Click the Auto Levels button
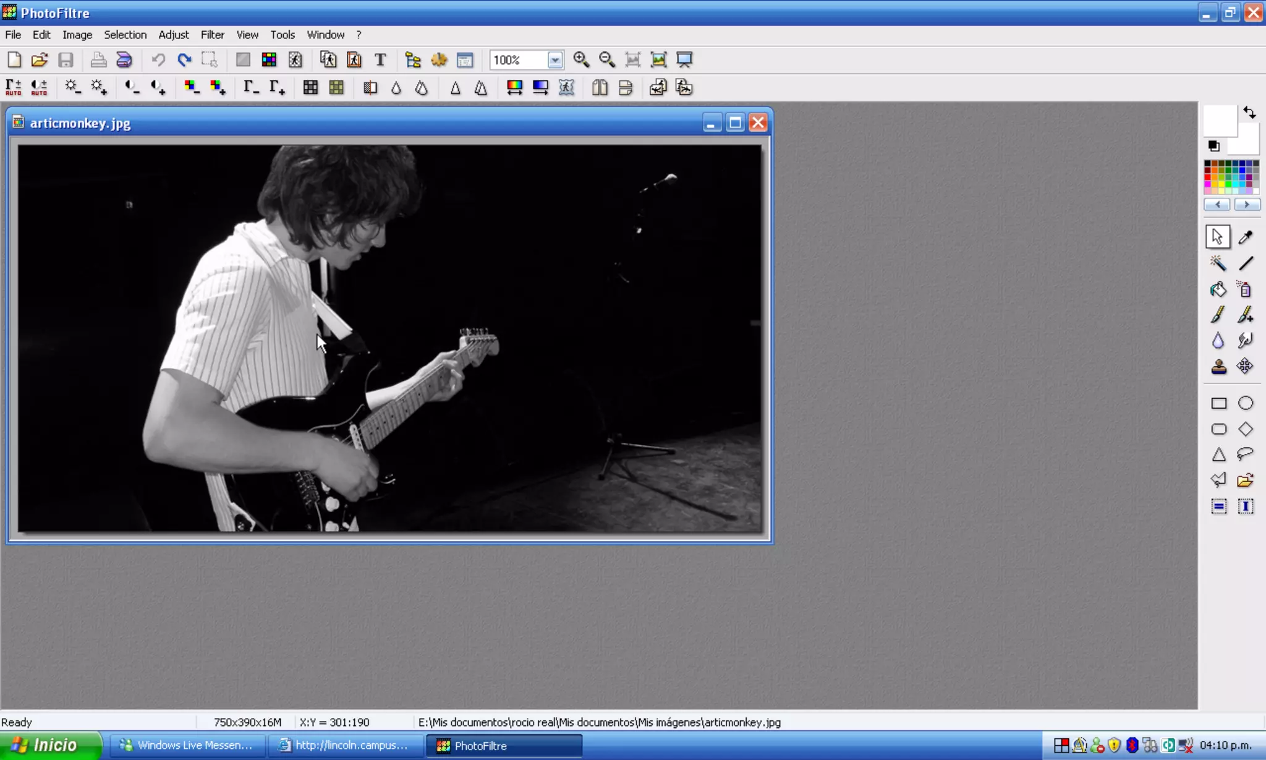The width and height of the screenshot is (1266, 760). pos(14,87)
